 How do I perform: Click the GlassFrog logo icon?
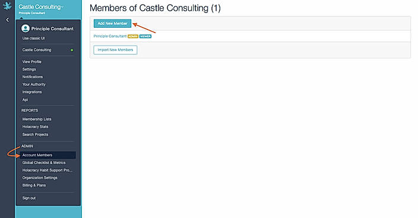pyautogui.click(x=7, y=5)
